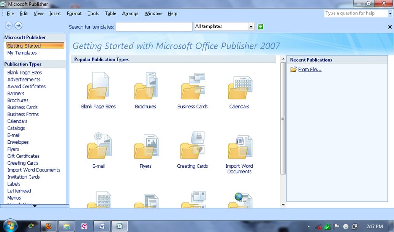Click the From File... link
Image resolution: width=394 pixels, height=232 pixels.
pos(310,70)
